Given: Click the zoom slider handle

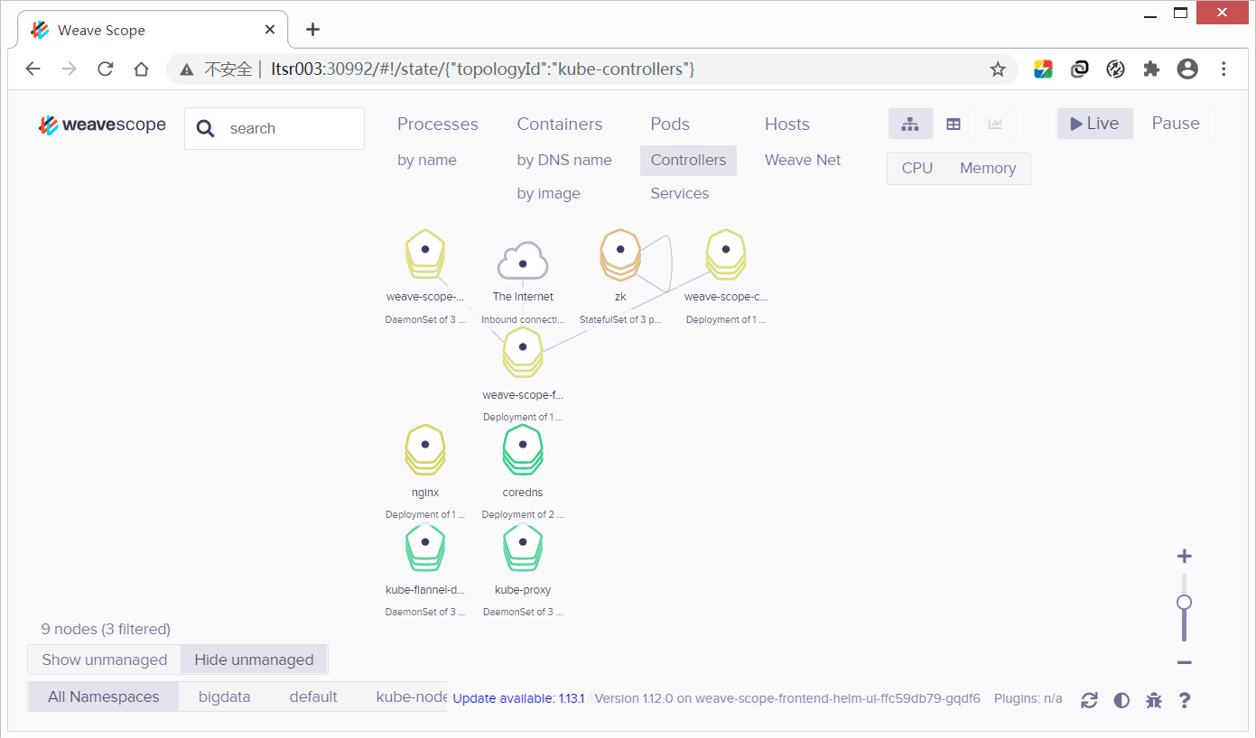Looking at the screenshot, I should 1185,602.
